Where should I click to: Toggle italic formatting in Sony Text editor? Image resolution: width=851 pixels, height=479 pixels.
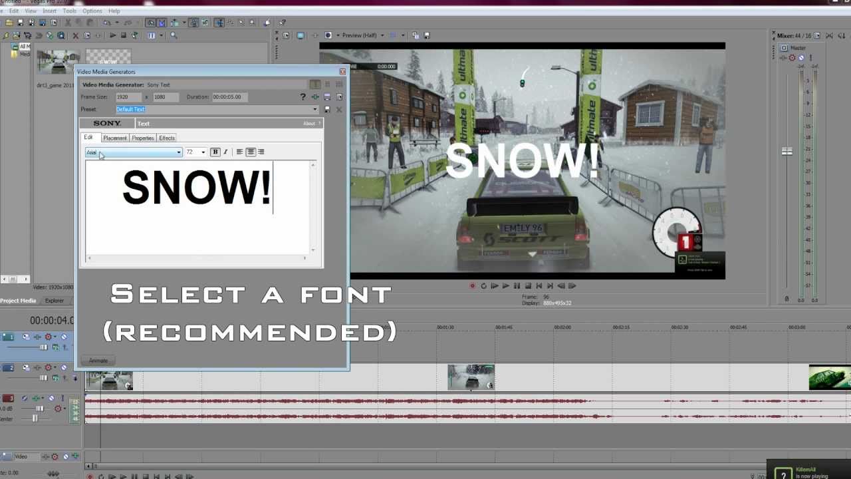(225, 152)
